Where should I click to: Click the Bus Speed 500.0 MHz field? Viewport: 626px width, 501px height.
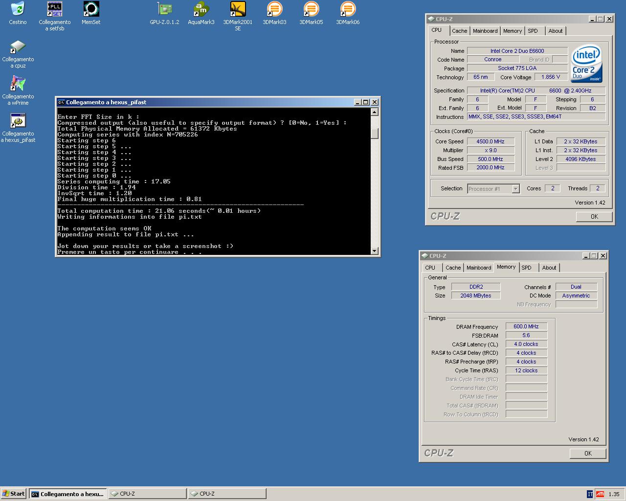click(x=491, y=159)
